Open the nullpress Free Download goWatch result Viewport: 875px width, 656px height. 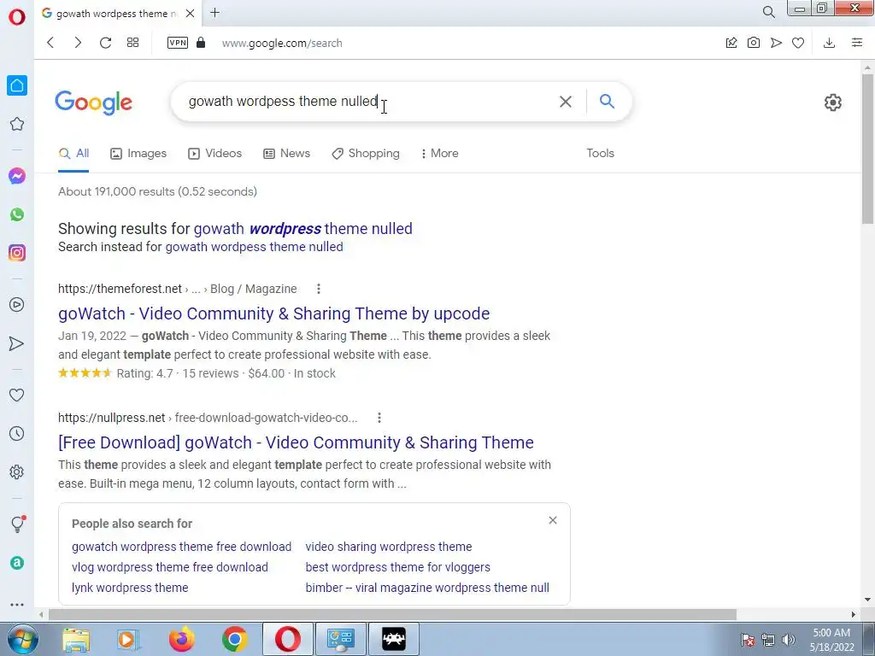[x=296, y=442]
